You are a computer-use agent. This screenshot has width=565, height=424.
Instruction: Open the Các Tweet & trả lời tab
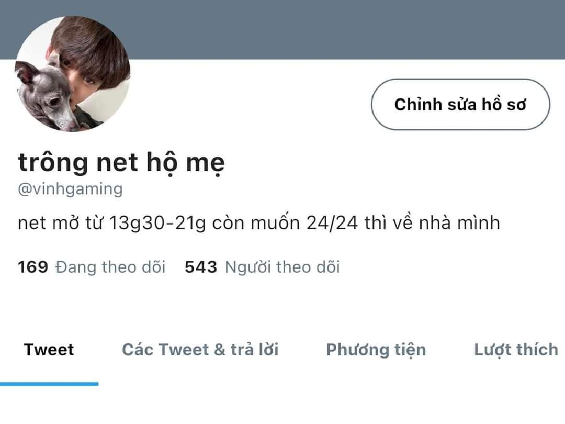click(200, 350)
